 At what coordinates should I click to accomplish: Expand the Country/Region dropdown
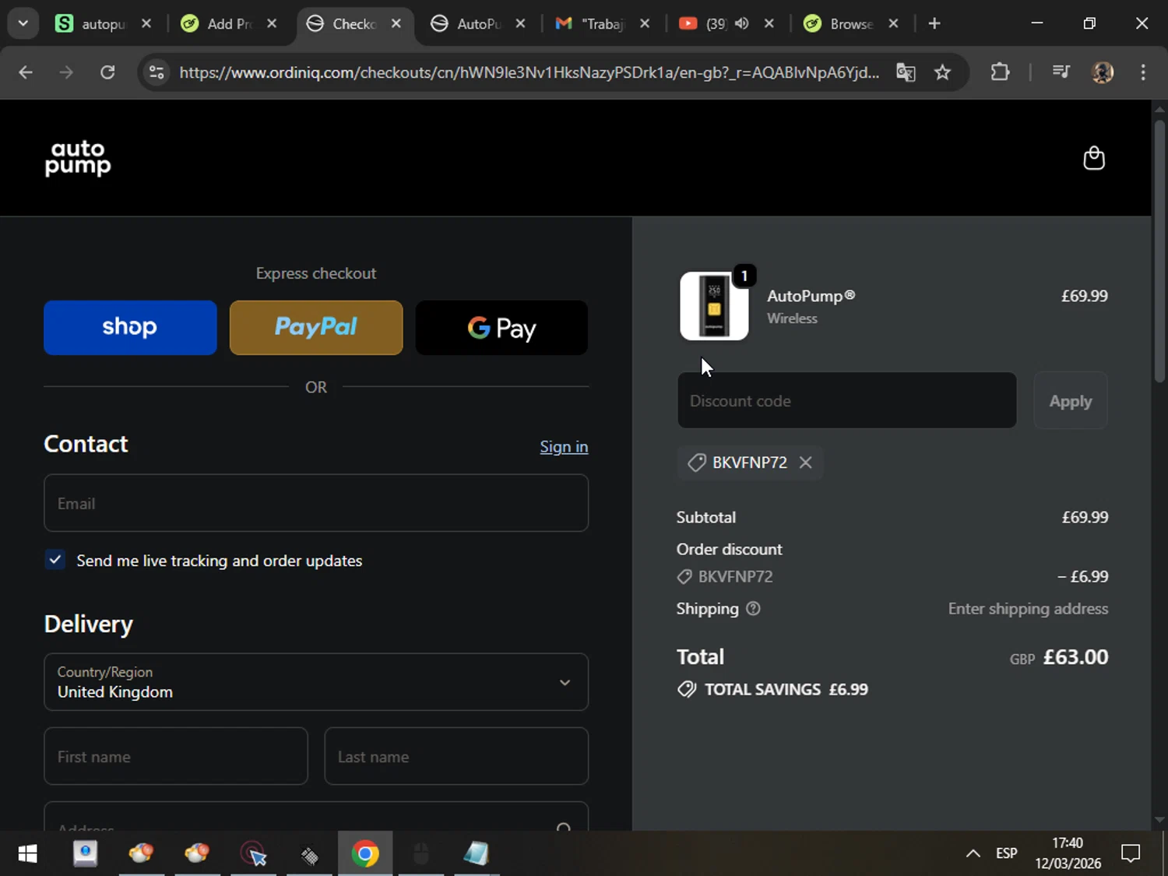(x=316, y=682)
